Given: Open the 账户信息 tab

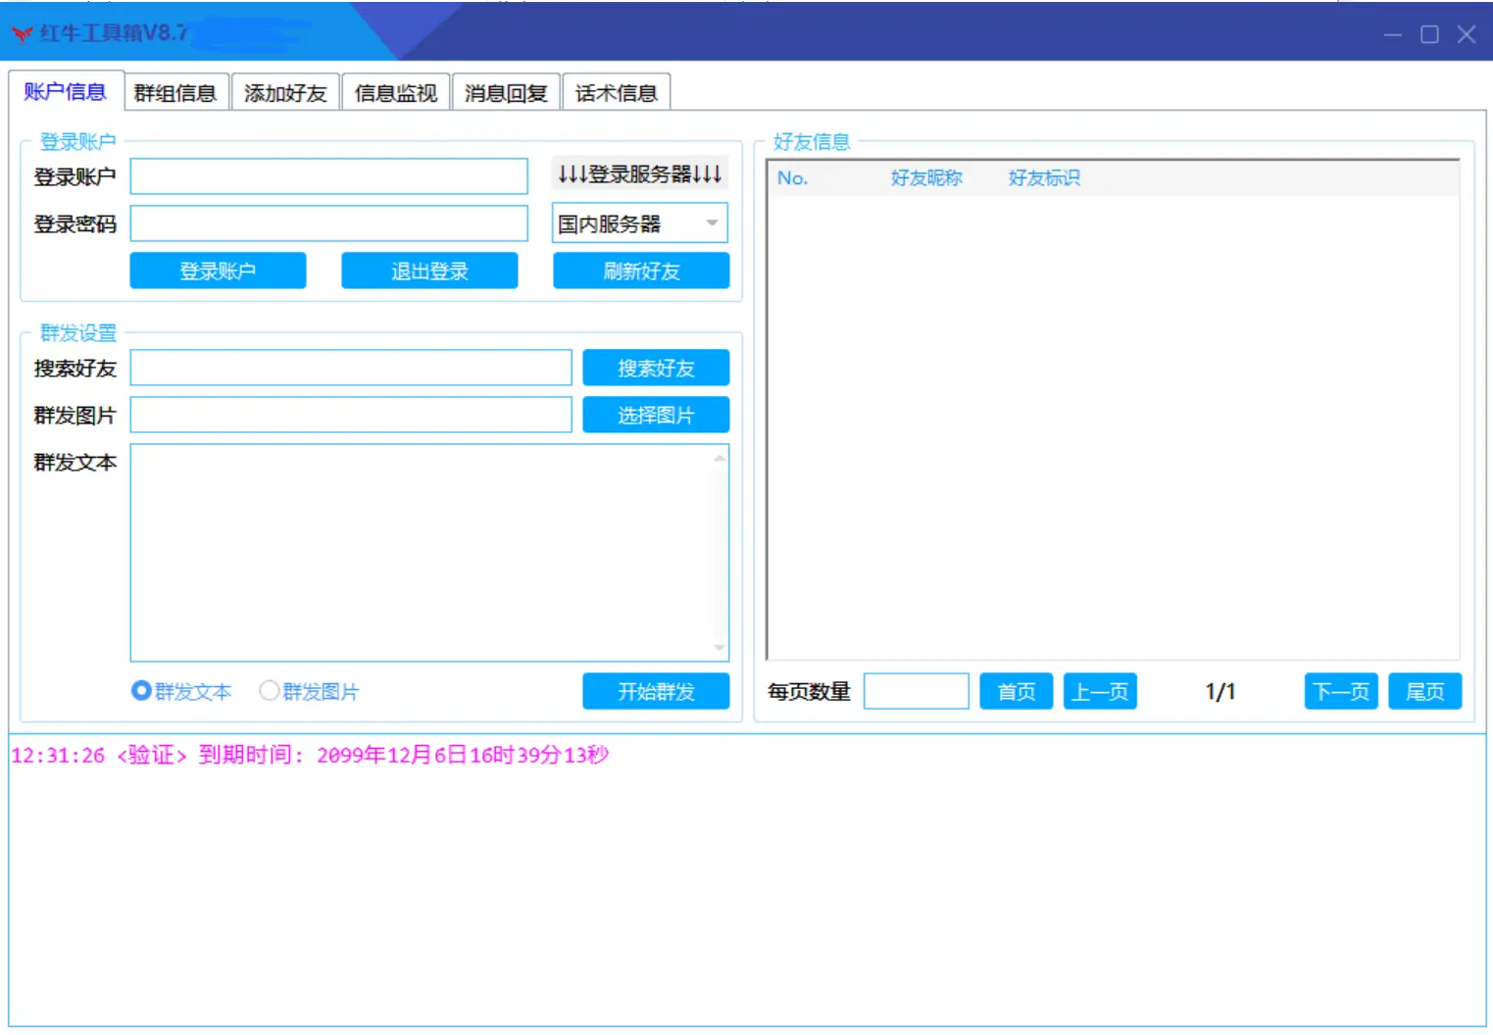Looking at the screenshot, I should pos(65,91).
